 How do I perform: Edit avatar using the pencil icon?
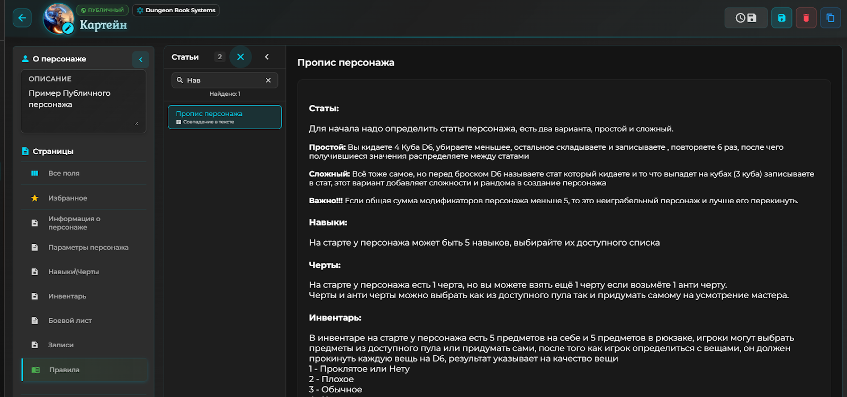pyautogui.click(x=68, y=28)
